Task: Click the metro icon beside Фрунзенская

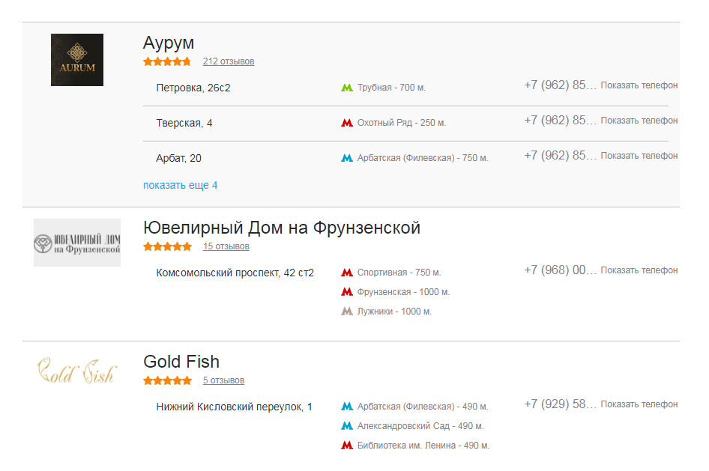Action: (x=346, y=292)
